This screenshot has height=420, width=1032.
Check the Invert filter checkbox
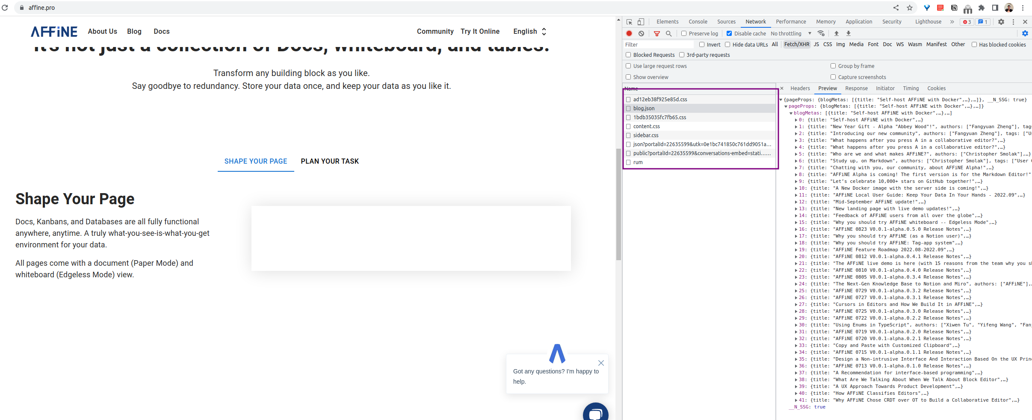click(x=702, y=44)
